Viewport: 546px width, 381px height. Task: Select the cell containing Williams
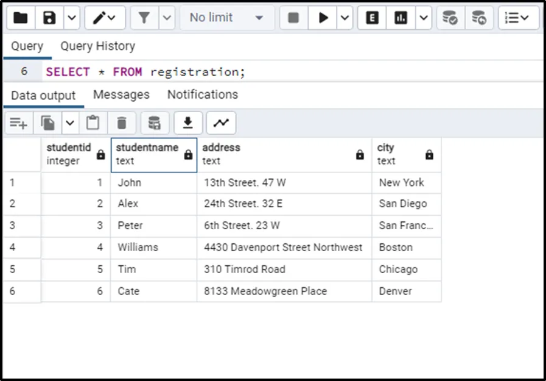[153, 247]
